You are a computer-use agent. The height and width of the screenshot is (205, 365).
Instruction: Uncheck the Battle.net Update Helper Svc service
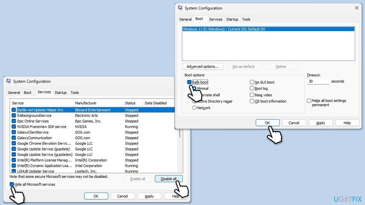14,110
